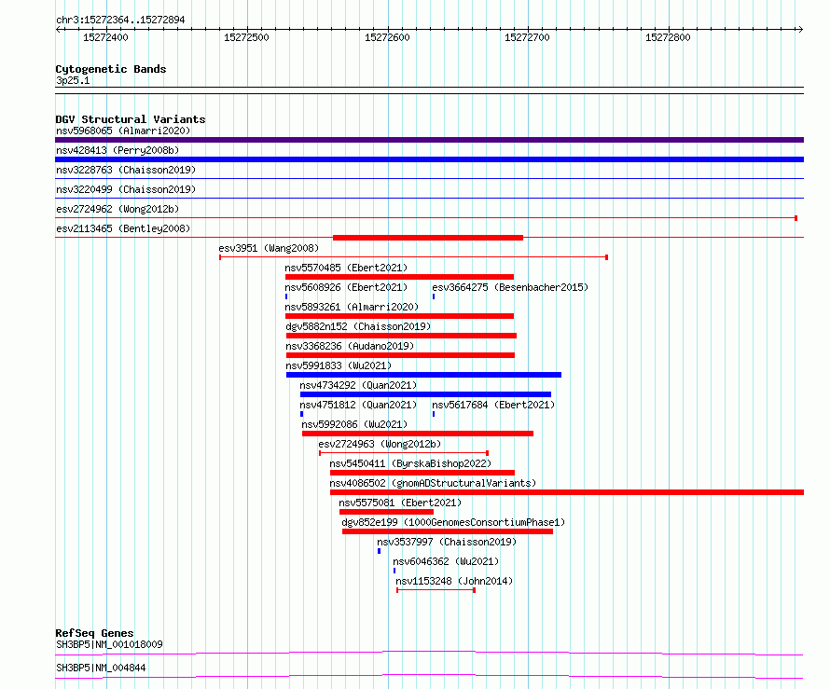Viewport: 830px width, 689px height.
Task: Click red span line of esv3951 (Wang2008)
Action: pyautogui.click(x=413, y=257)
